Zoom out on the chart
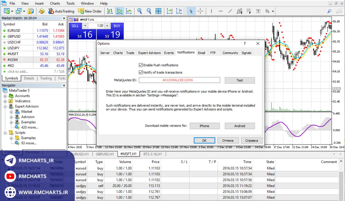This screenshot has width=345, height=201. (x=149, y=11)
